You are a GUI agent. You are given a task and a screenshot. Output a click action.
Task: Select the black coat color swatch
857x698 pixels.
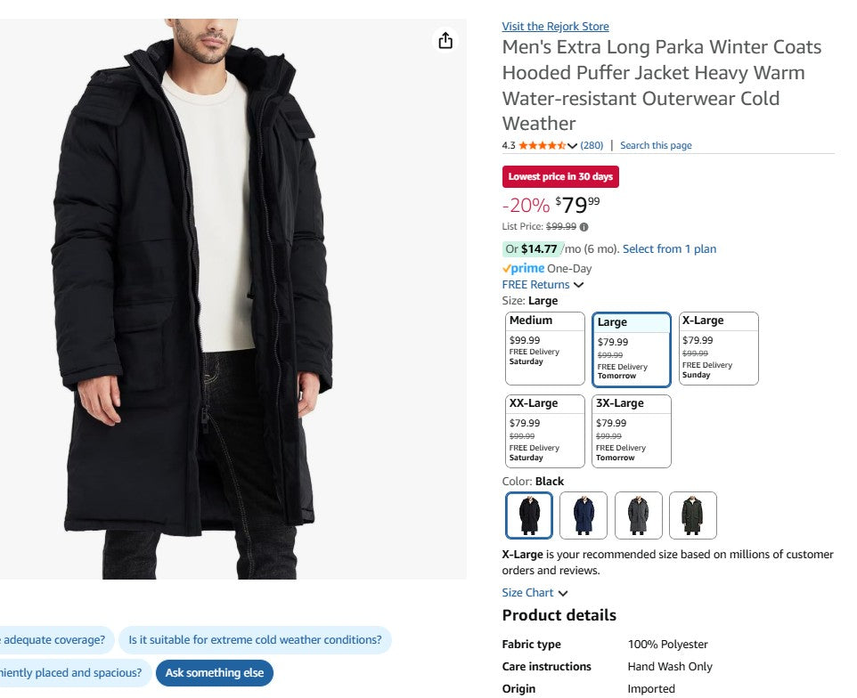pos(529,515)
